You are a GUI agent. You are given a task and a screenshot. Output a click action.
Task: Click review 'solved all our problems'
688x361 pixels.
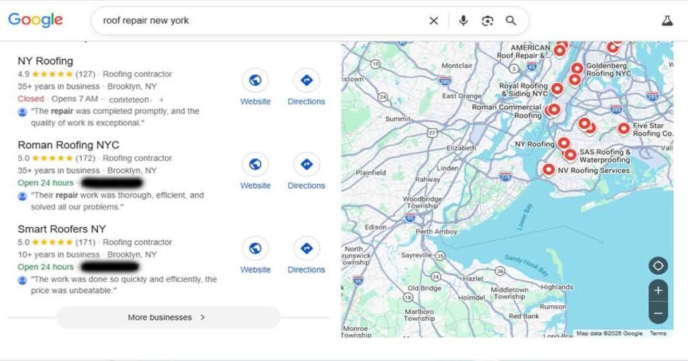(77, 207)
